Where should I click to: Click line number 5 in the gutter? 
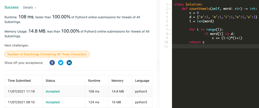[167, 21]
